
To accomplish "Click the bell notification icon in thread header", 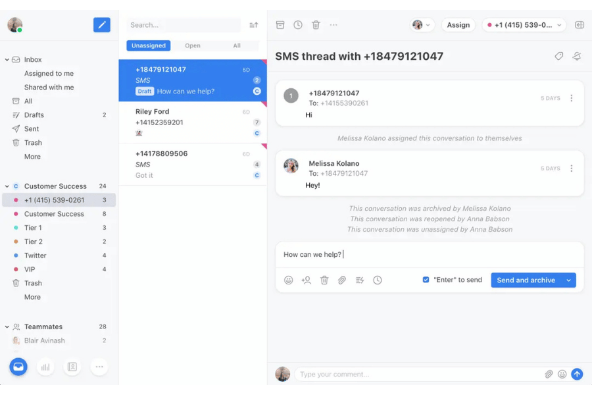I will [576, 57].
